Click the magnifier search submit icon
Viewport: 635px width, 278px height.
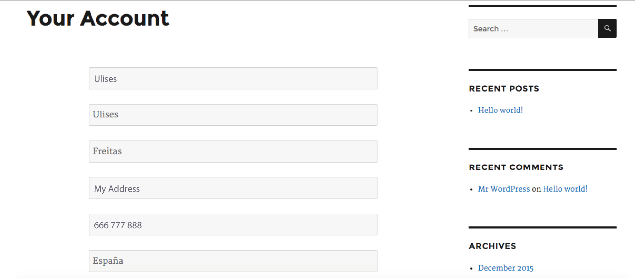(607, 29)
